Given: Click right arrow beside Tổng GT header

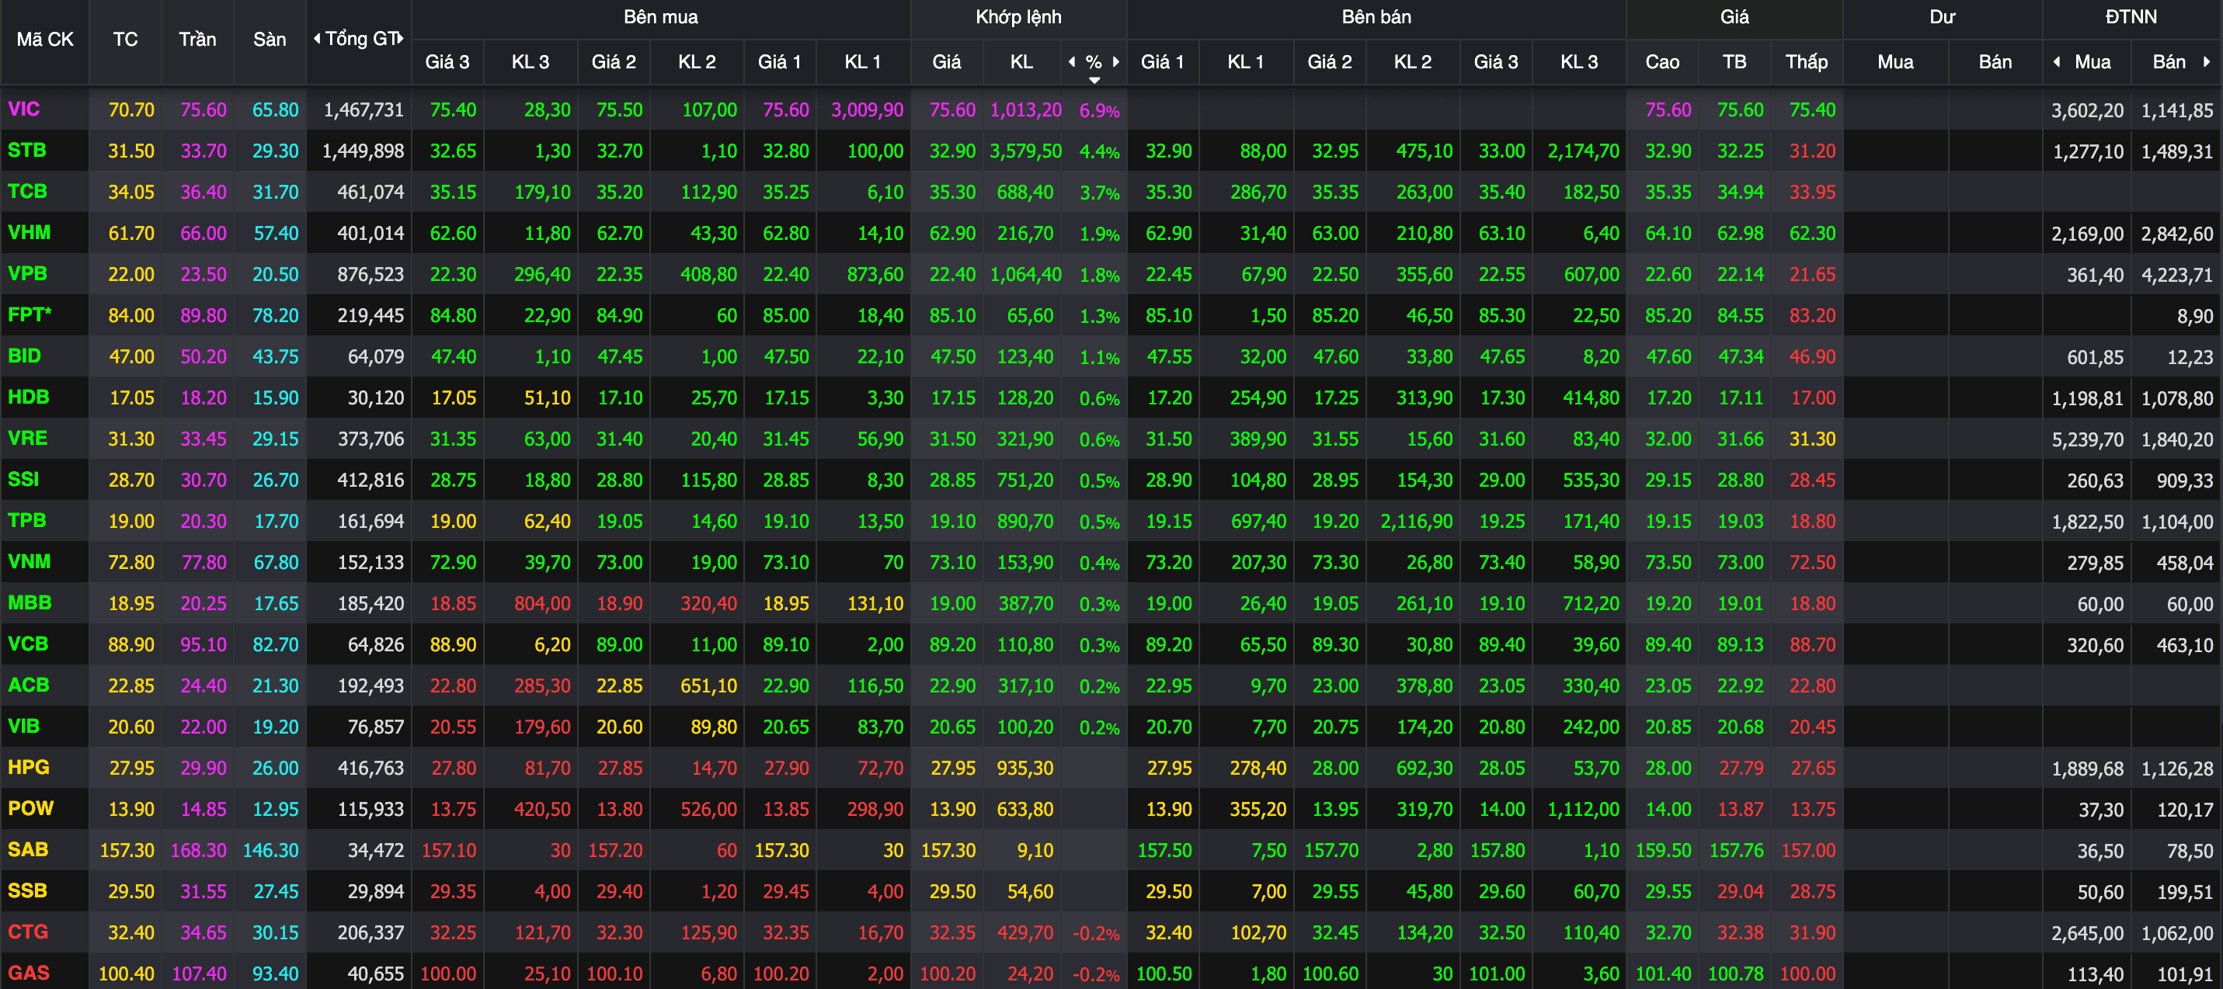Looking at the screenshot, I should pos(401,38).
